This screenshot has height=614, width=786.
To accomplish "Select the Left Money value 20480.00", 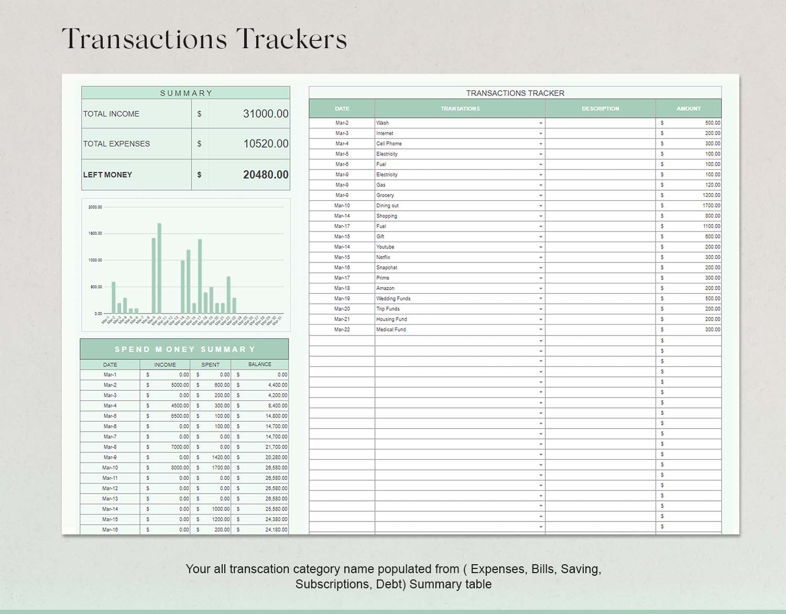I will (266, 174).
